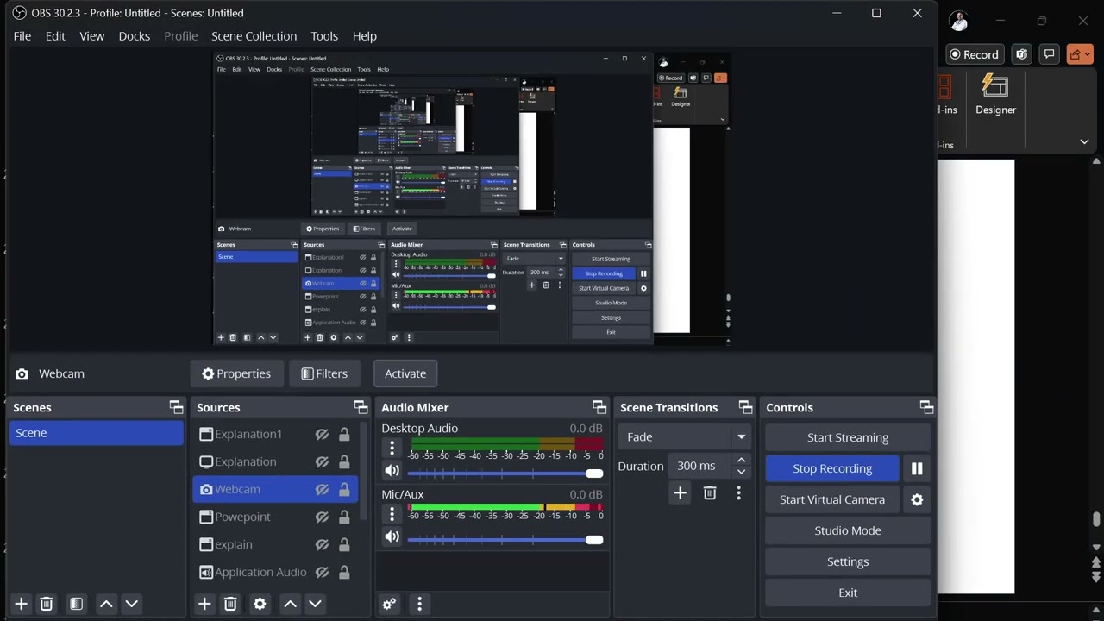Adjust the Desktop Audio volume slider
Screen dimensions: 1104x621
505,474
